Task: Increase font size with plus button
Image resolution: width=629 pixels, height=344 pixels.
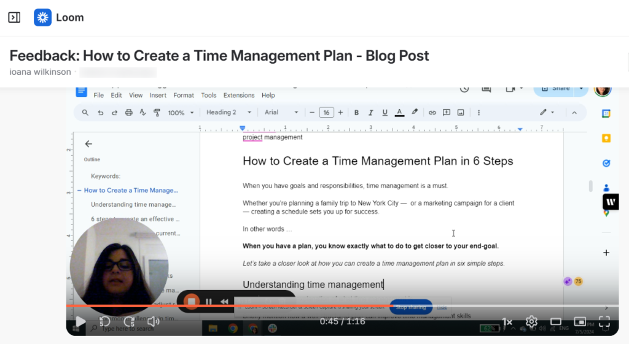Action: [340, 113]
